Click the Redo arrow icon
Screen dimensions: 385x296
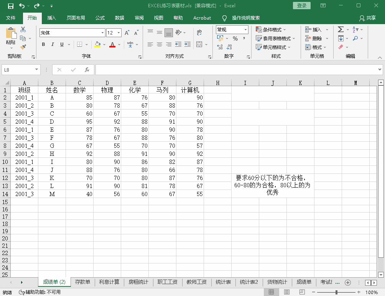[36, 6]
